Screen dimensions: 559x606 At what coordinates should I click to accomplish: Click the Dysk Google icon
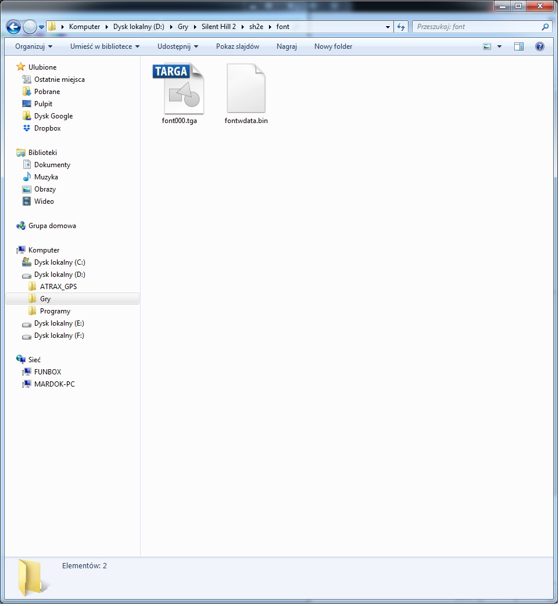(x=26, y=116)
